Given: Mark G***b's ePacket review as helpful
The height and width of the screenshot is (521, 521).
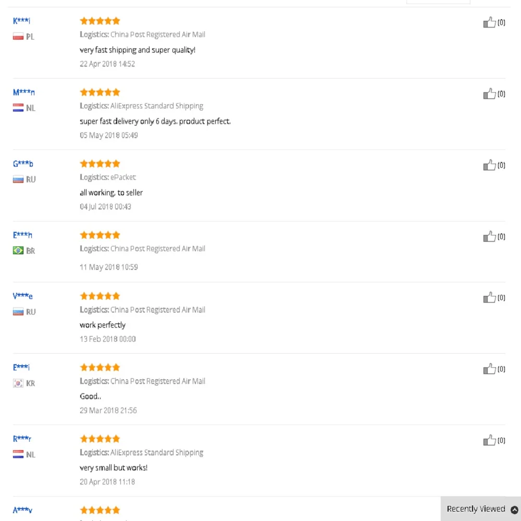Looking at the screenshot, I should click(489, 165).
